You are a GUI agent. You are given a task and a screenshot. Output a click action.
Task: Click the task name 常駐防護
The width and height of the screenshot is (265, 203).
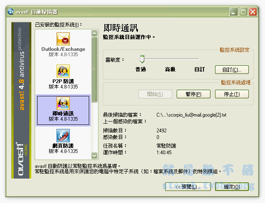pyautogui.click(x=166, y=146)
